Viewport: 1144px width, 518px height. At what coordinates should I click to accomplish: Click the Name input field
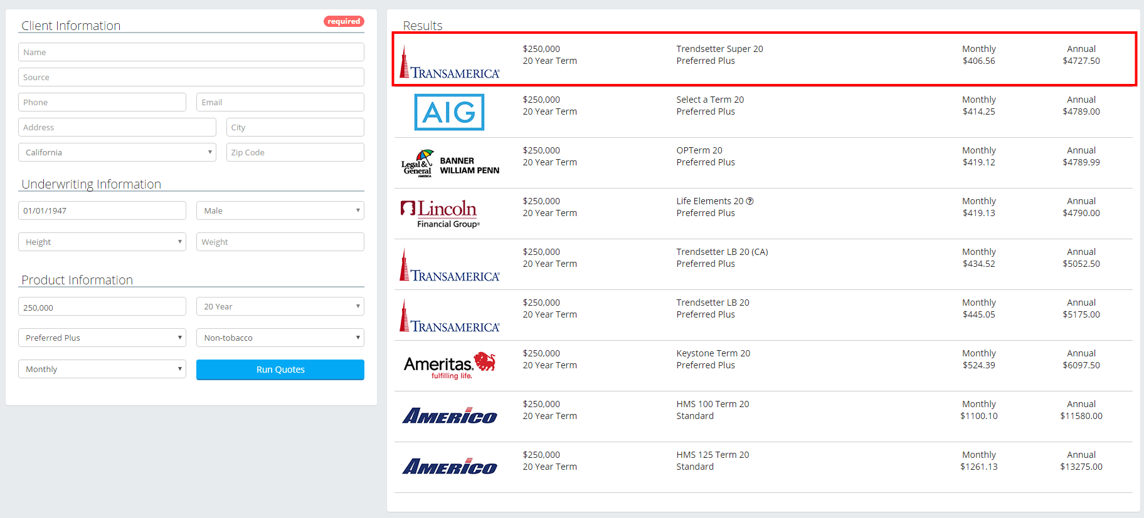[x=191, y=52]
